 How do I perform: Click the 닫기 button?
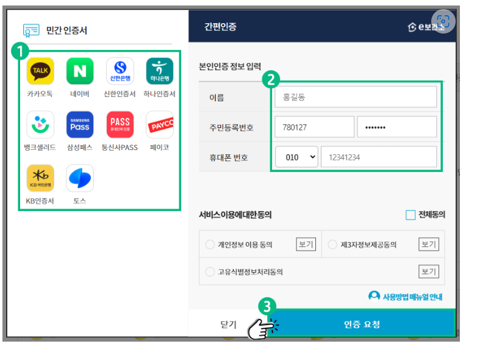[228, 325]
